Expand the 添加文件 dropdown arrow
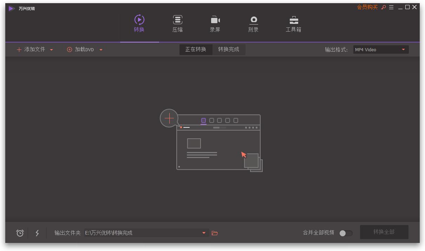The width and height of the screenshot is (425, 251). [x=51, y=50]
